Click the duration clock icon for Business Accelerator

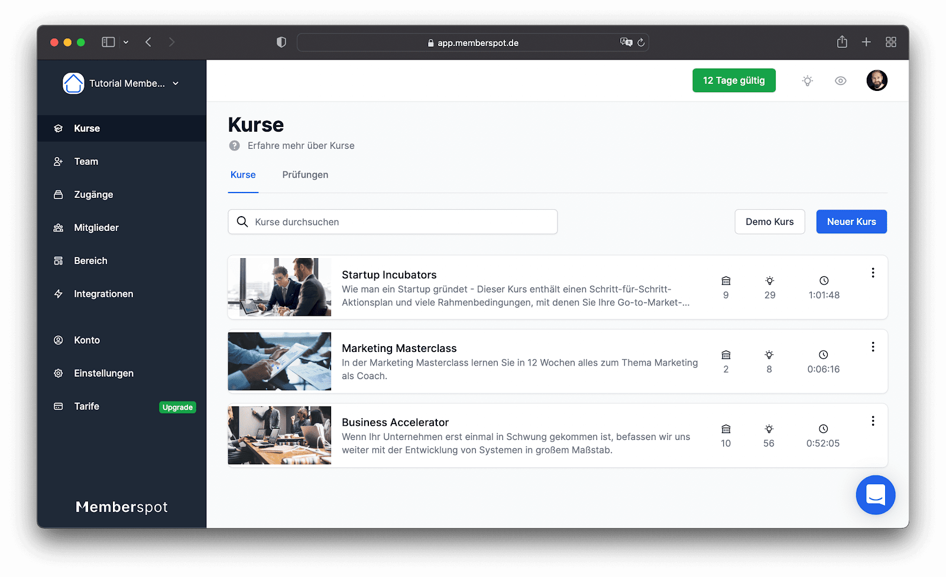(x=823, y=429)
